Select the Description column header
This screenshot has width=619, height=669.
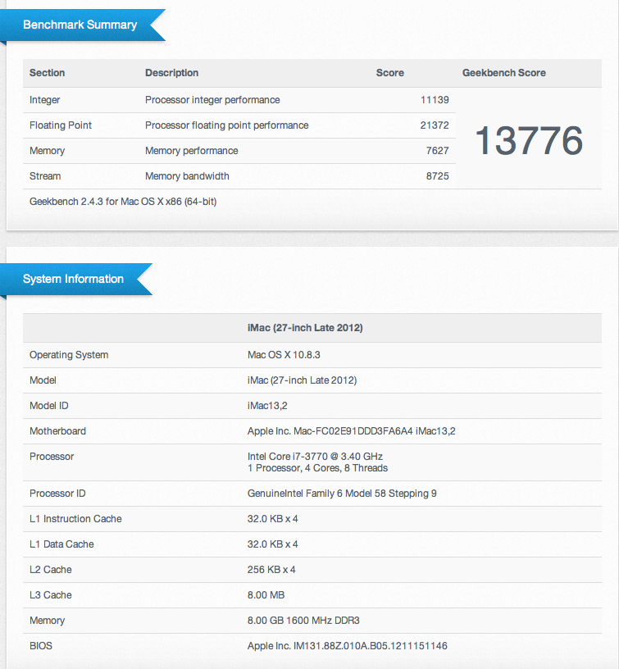171,73
